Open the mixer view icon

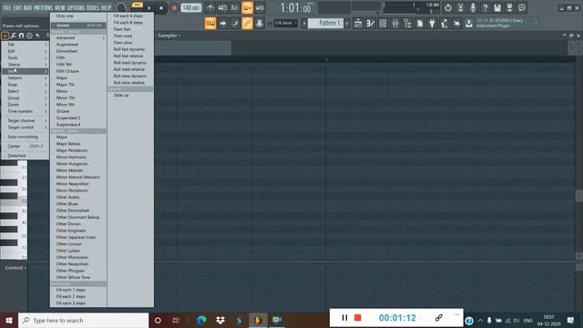click(394, 24)
